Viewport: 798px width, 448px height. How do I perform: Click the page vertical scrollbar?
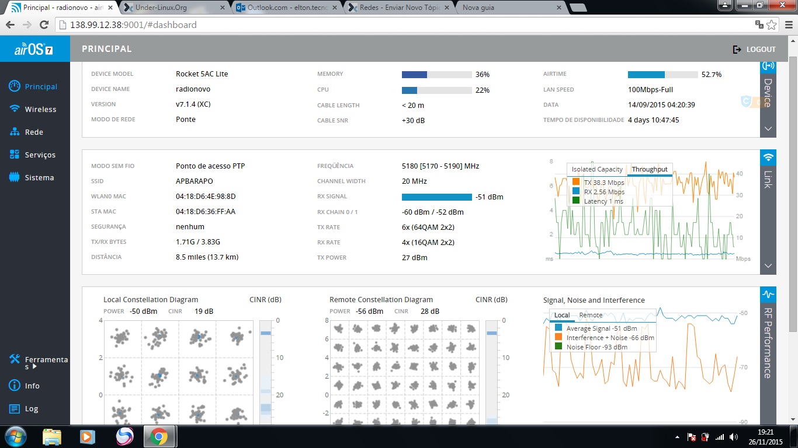click(x=793, y=230)
